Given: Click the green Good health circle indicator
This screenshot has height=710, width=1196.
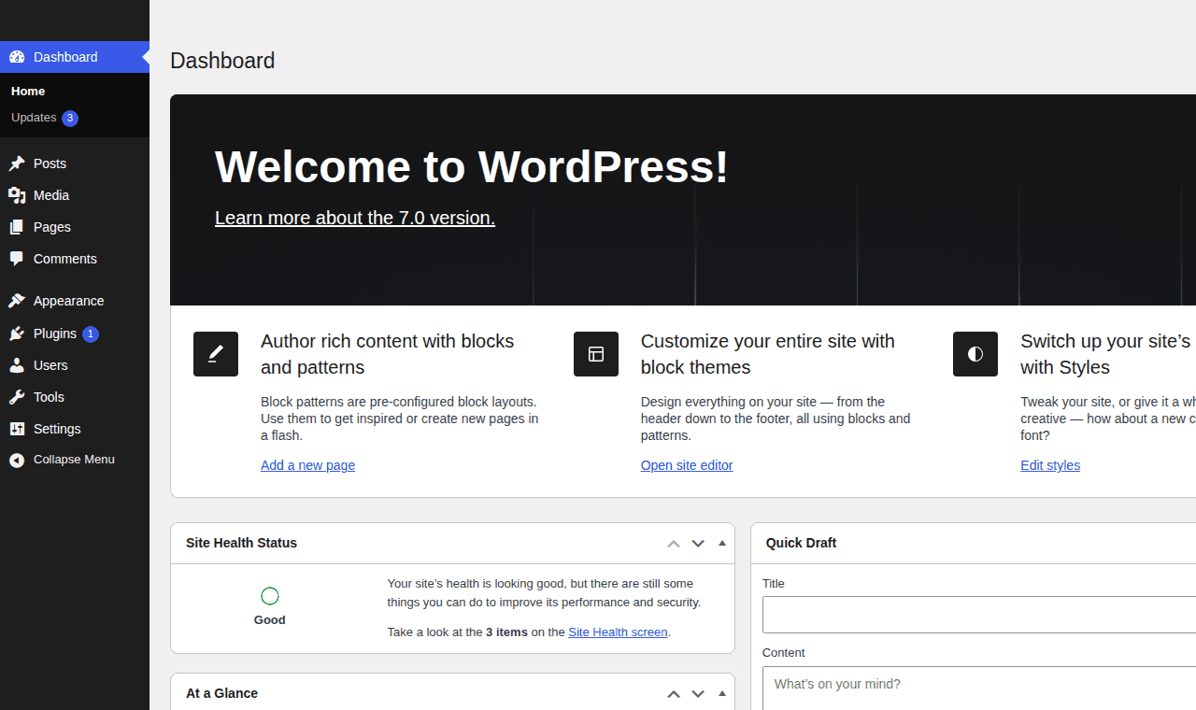Looking at the screenshot, I should 270,596.
